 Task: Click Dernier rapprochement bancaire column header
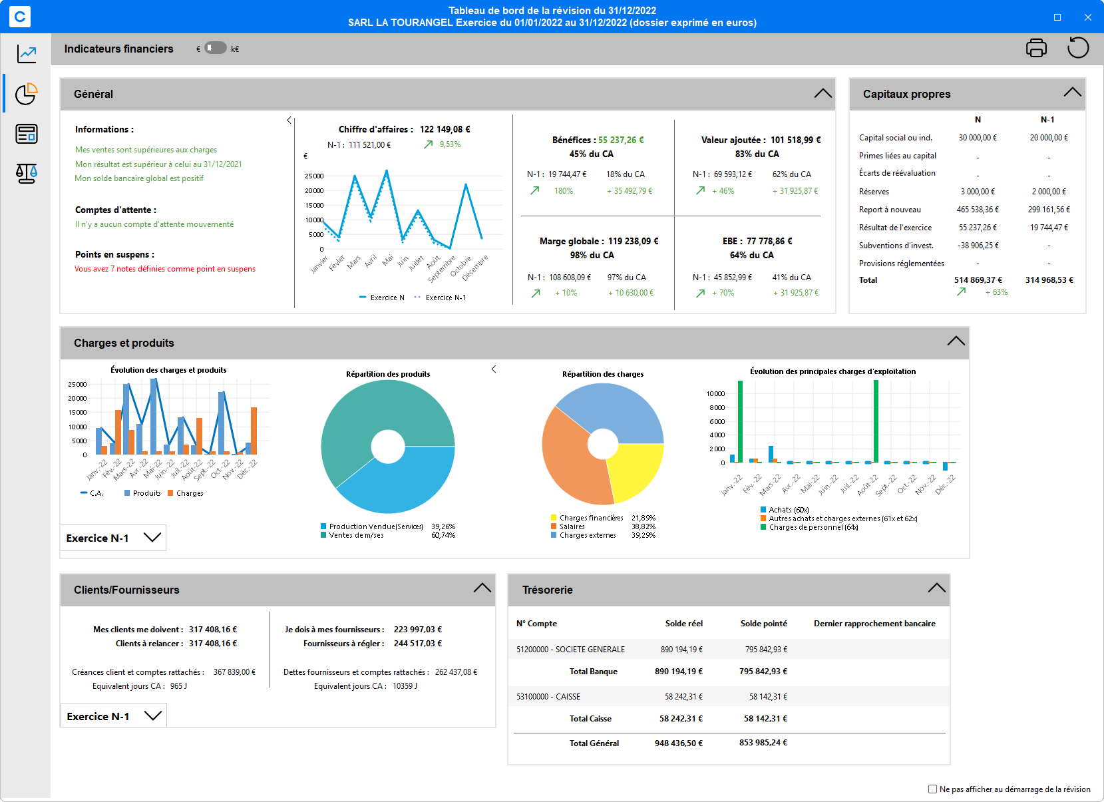[874, 624]
